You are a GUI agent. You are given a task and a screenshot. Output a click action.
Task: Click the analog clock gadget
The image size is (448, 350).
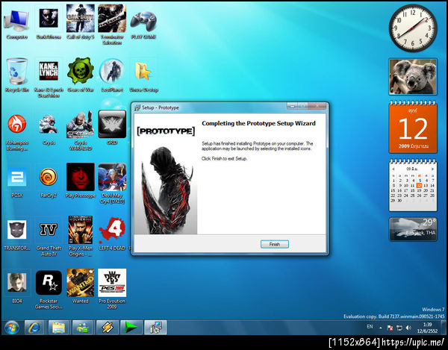(x=413, y=28)
